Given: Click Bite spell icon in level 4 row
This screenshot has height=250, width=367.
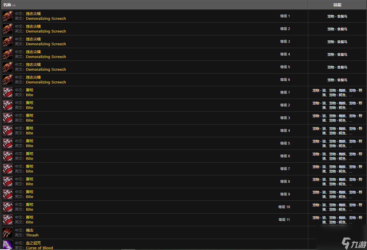Looking at the screenshot, I should coord(8,131).
